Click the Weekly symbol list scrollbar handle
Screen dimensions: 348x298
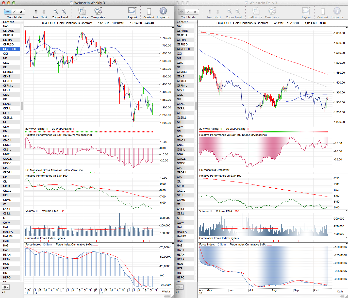click(22, 106)
